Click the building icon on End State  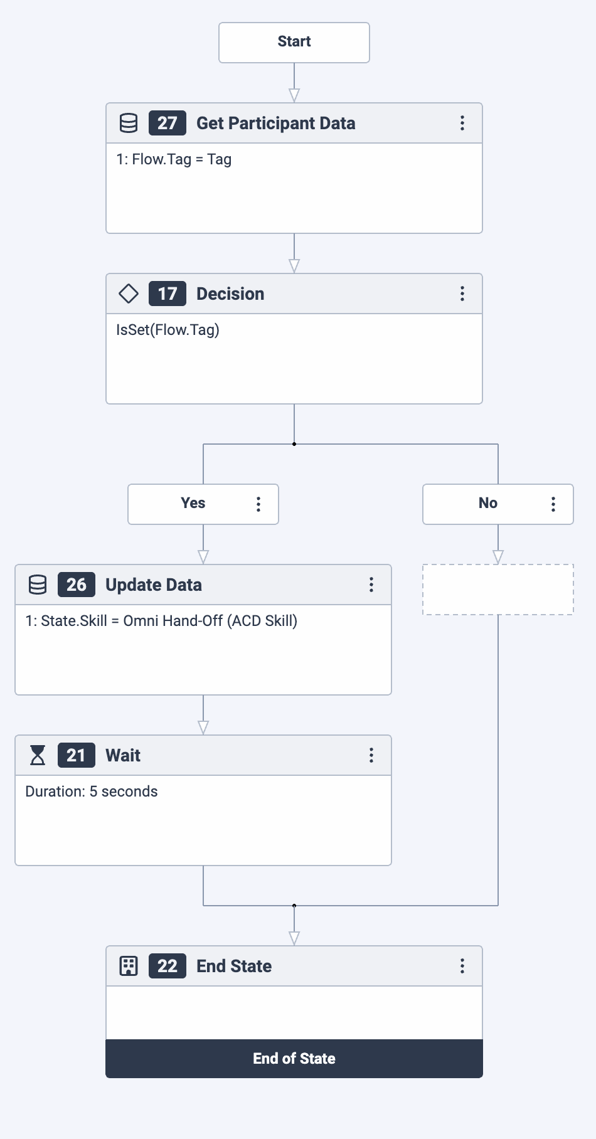pos(129,966)
